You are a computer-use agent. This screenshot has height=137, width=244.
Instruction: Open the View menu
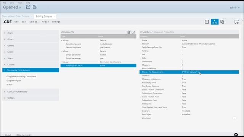tap(12, 3)
